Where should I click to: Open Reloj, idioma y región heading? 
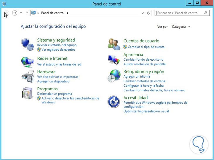point(144,72)
